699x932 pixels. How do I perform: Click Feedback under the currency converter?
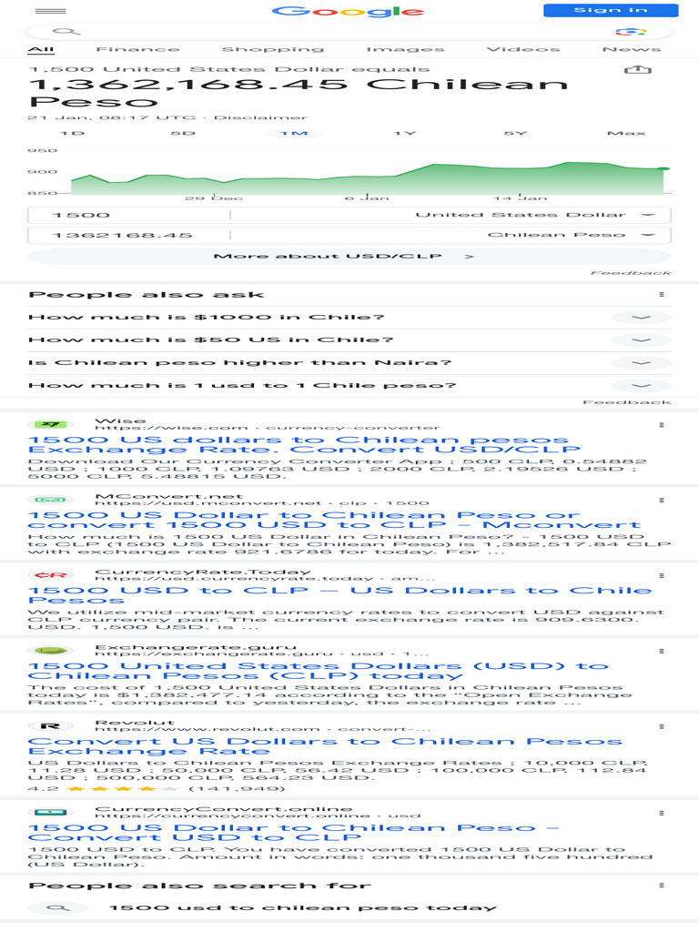click(x=631, y=273)
